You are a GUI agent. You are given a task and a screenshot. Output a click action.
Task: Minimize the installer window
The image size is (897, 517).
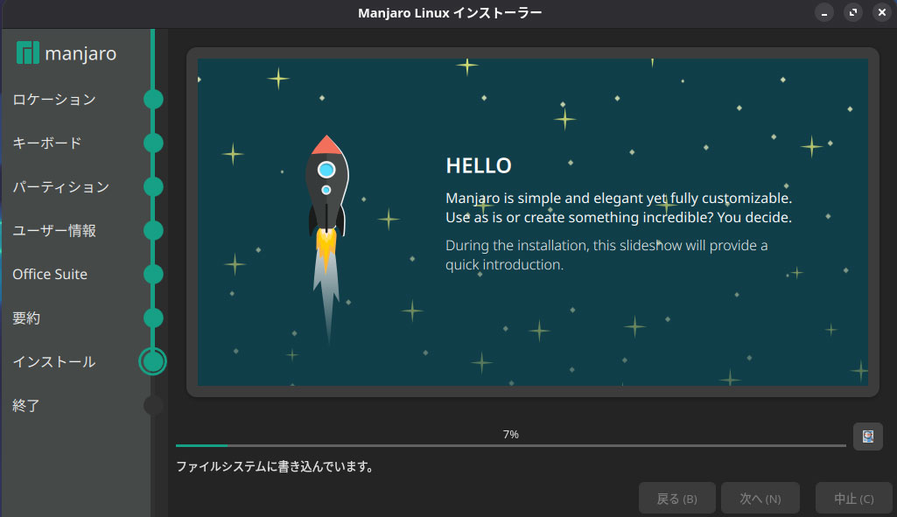pos(824,12)
